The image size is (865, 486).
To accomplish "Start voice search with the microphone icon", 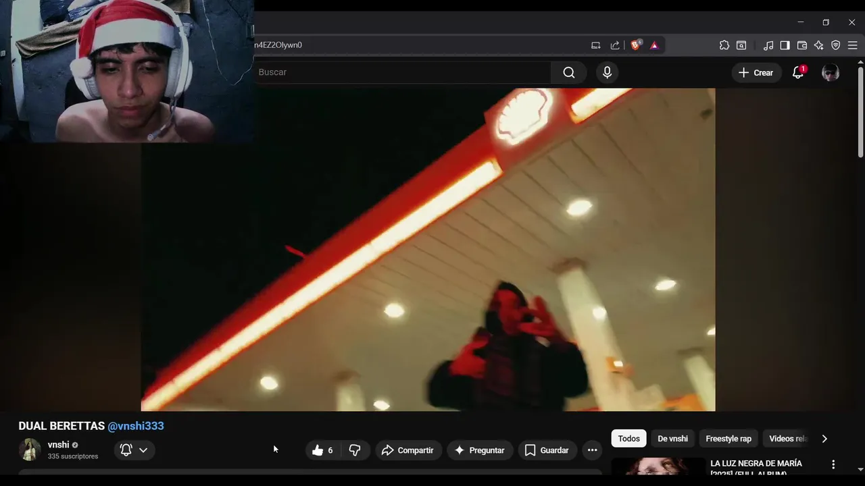I will point(607,72).
